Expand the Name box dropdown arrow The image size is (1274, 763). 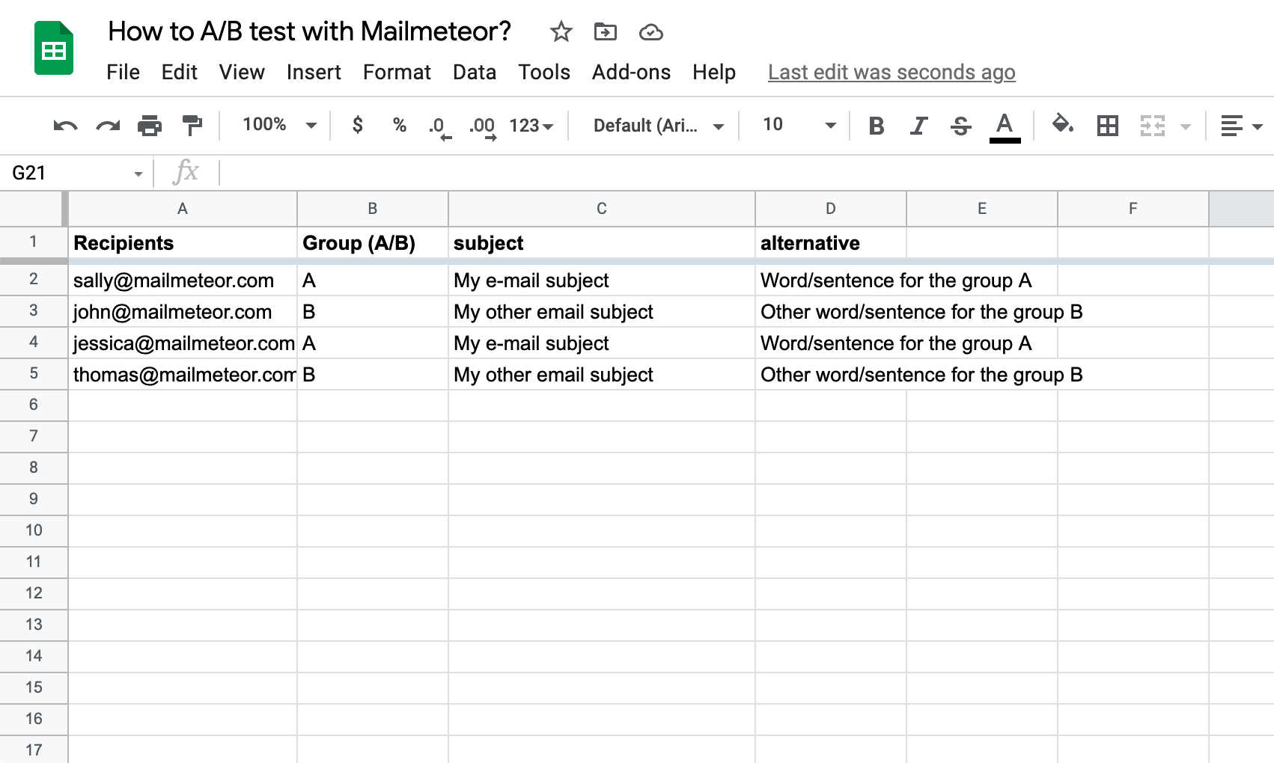(138, 174)
